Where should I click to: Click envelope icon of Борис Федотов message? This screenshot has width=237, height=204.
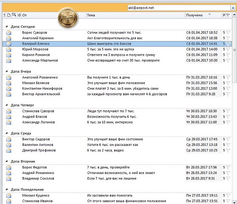click(x=9, y=168)
